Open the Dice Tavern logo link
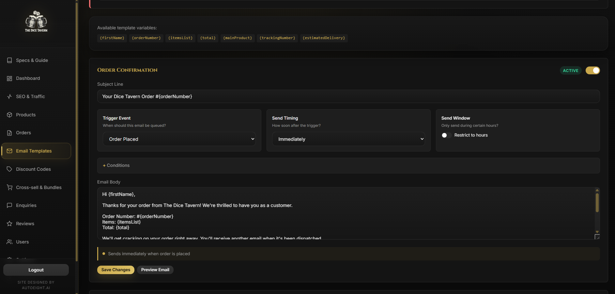 click(36, 21)
